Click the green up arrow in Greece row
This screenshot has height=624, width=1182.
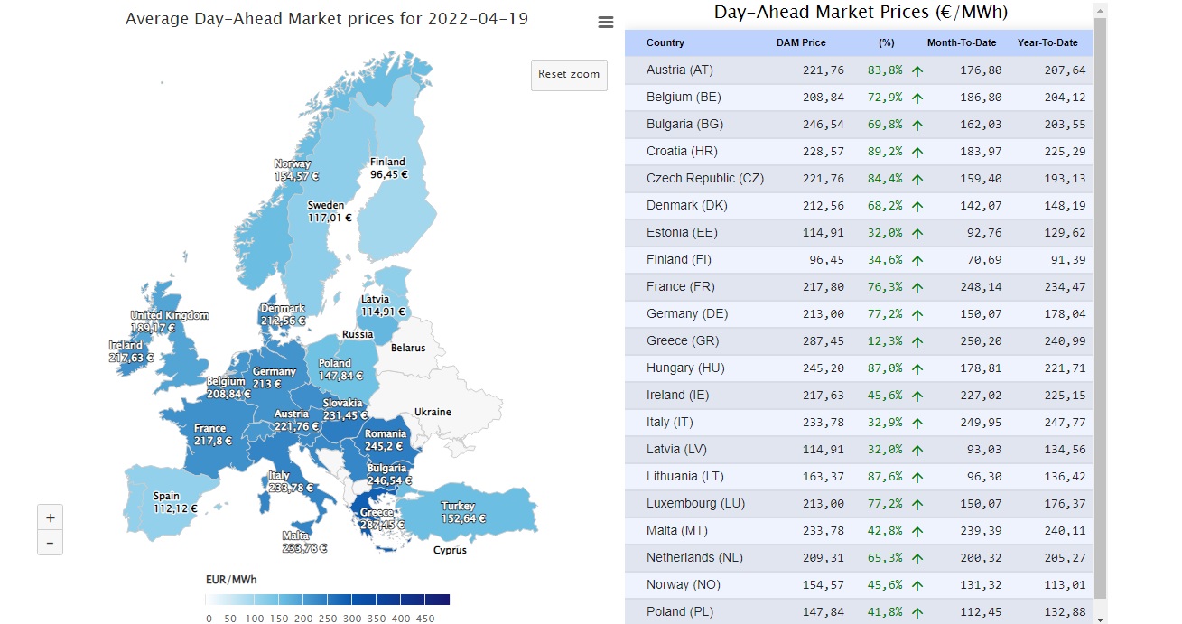[x=917, y=341]
